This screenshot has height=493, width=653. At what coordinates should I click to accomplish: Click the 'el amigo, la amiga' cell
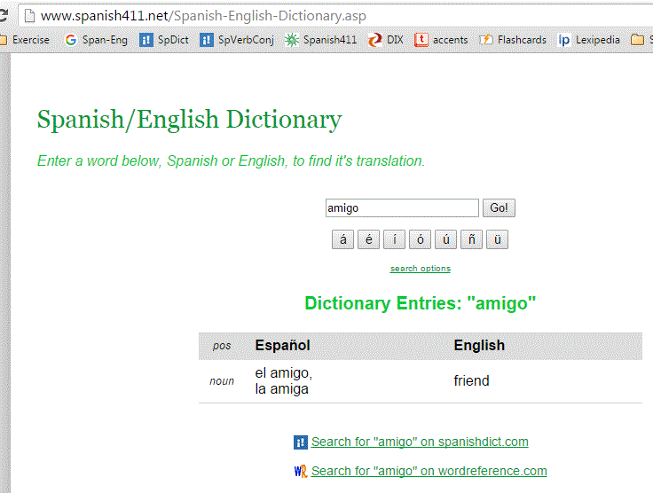tap(284, 381)
